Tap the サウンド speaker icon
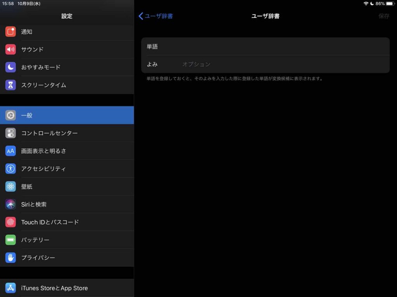 [x=10, y=49]
